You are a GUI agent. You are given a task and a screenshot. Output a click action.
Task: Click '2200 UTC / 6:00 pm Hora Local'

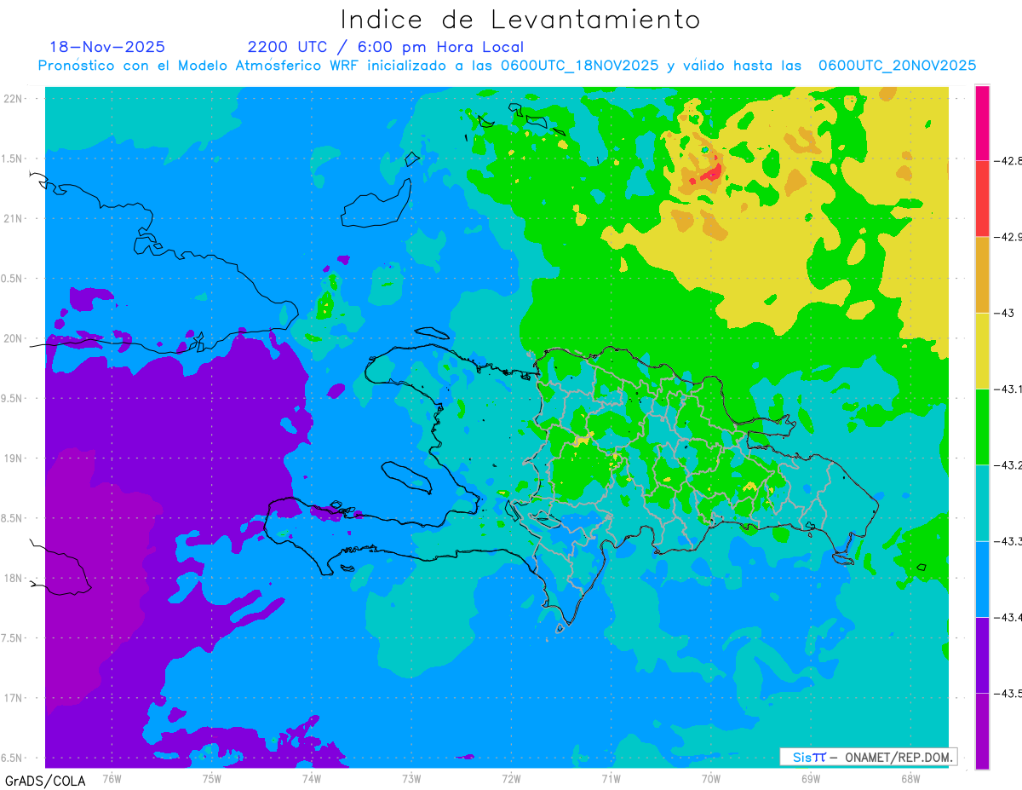(385, 47)
